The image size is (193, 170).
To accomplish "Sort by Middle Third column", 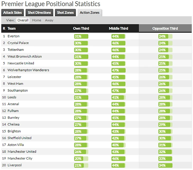I will (x=118, y=28).
